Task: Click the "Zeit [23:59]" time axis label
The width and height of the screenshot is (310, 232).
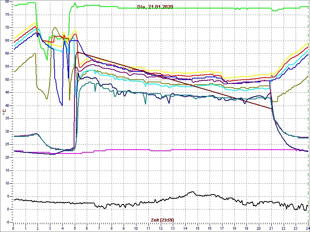Action: click(x=162, y=220)
